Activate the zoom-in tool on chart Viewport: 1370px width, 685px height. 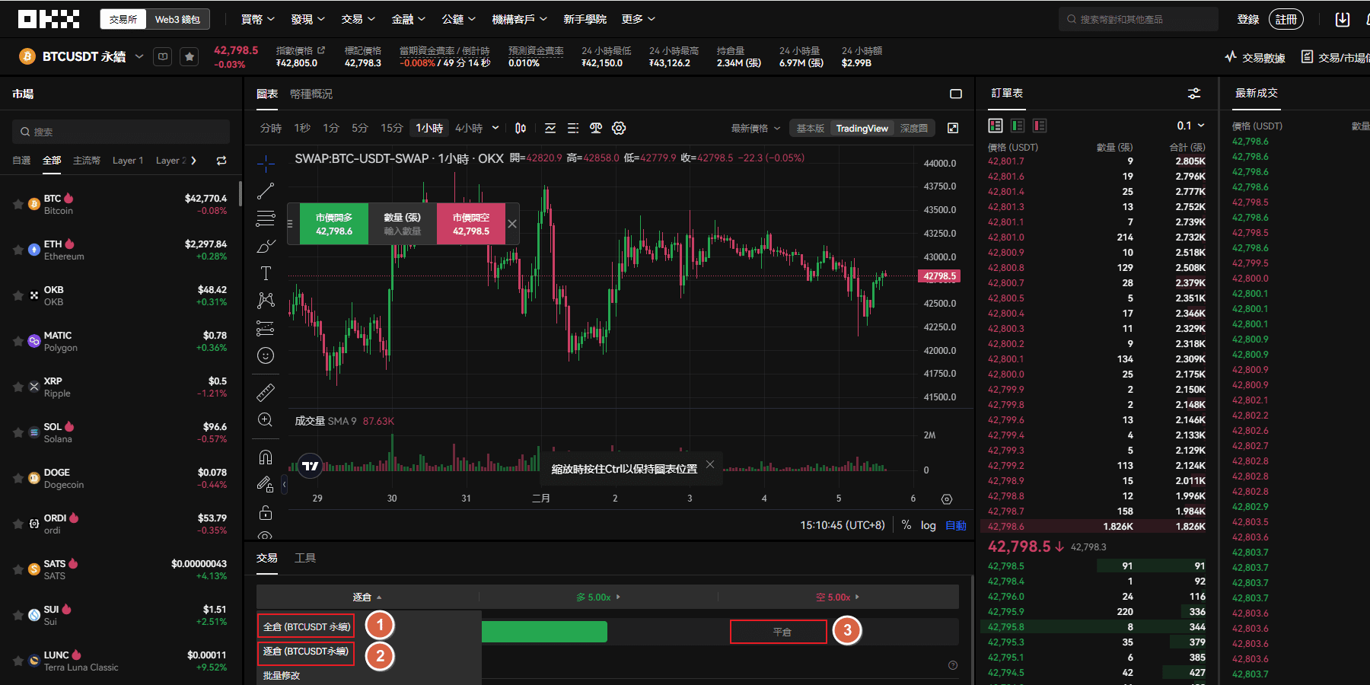point(266,420)
